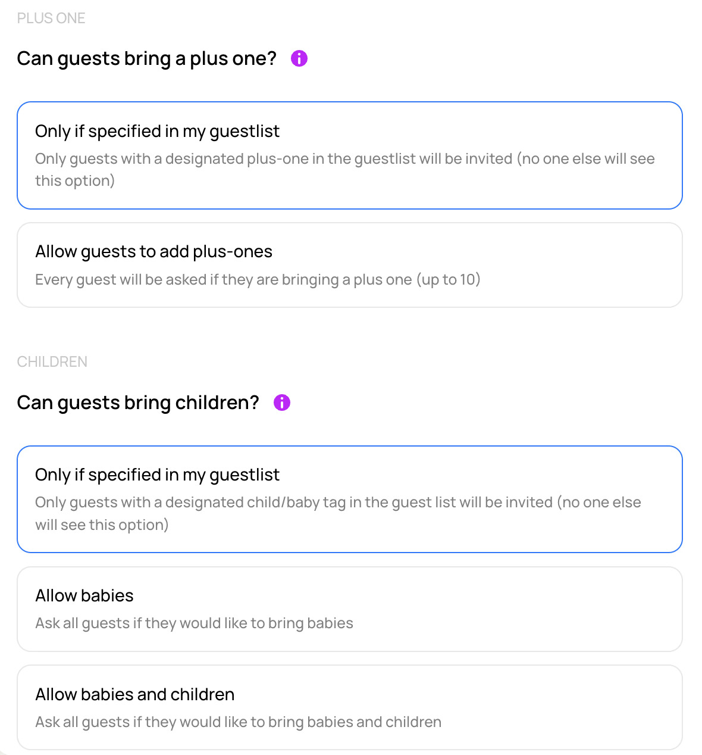Click 'Ask all guests...bring babies' description
This screenshot has width=702, height=755.
(x=194, y=623)
